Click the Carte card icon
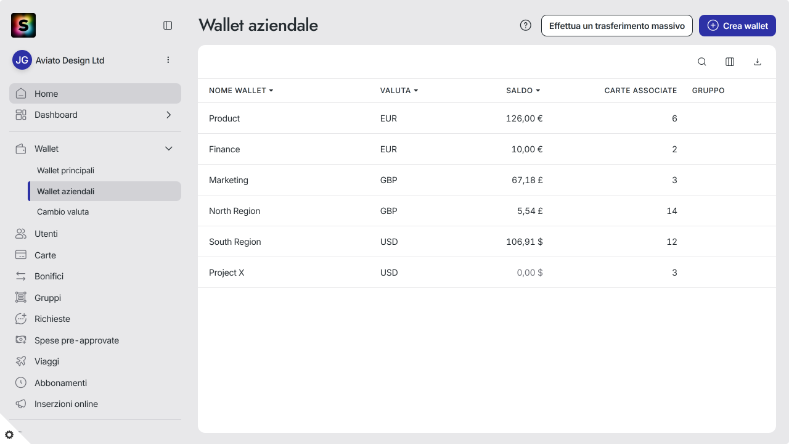789x444 pixels. click(x=21, y=255)
